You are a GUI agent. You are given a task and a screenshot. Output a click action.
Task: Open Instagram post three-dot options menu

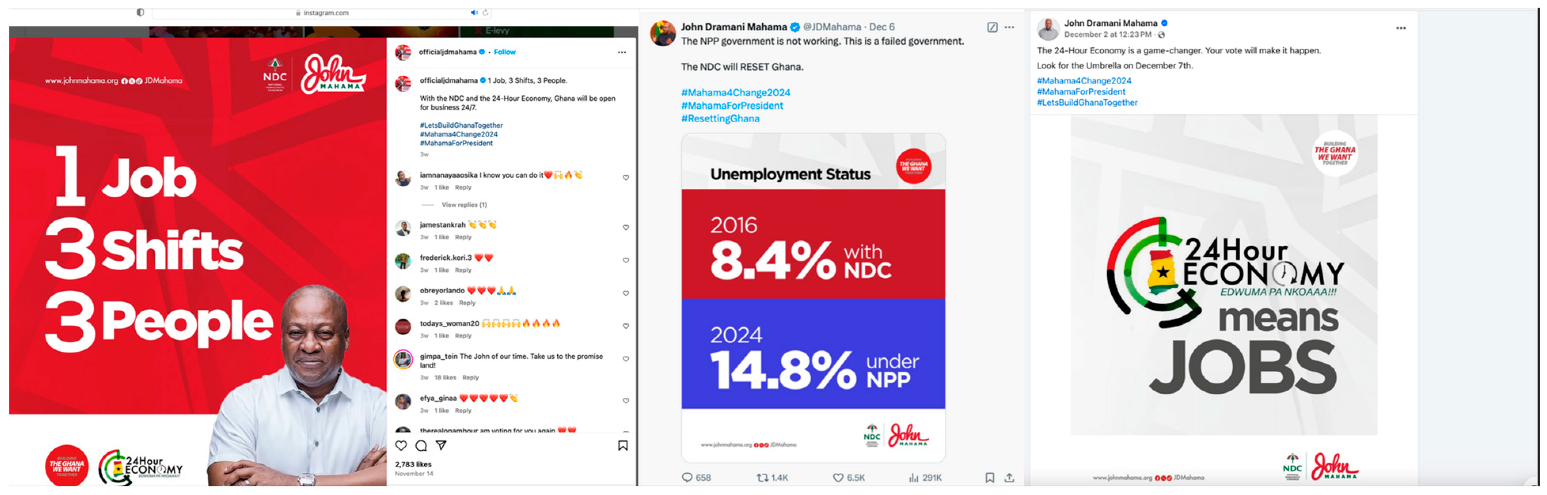622,52
